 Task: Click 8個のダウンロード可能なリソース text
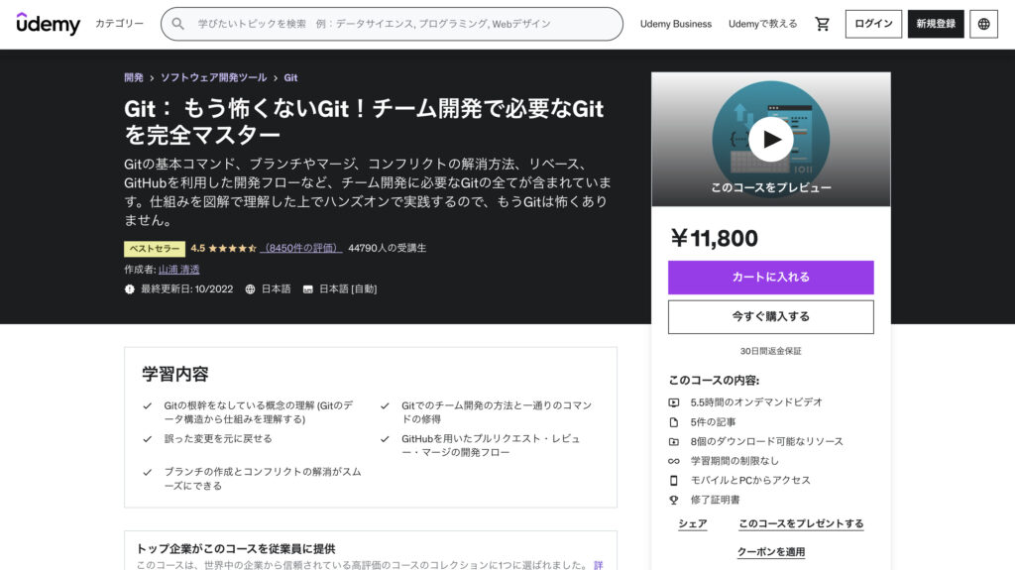click(x=766, y=442)
